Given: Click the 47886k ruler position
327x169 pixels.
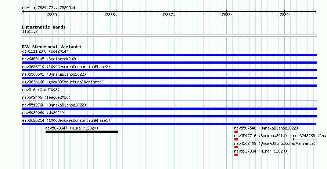Looking at the screenshot, I should [x=110, y=15].
